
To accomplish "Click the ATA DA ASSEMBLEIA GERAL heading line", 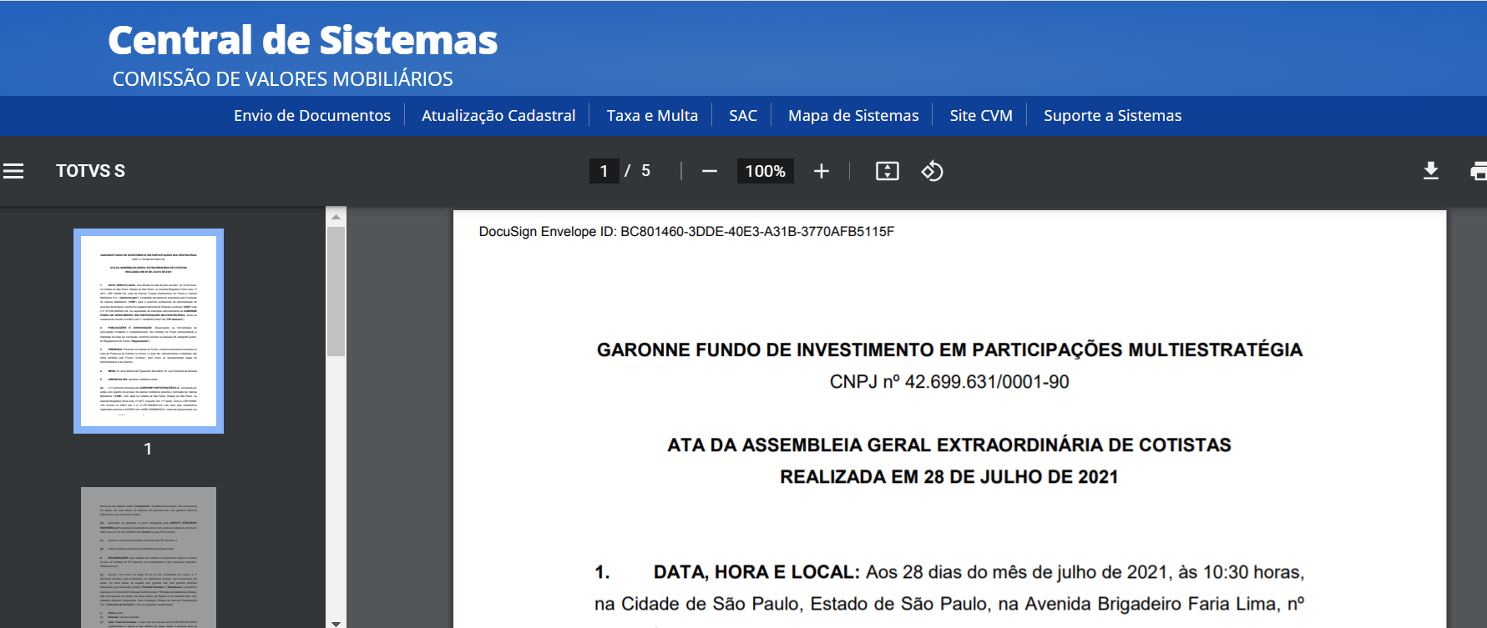I will click(949, 445).
